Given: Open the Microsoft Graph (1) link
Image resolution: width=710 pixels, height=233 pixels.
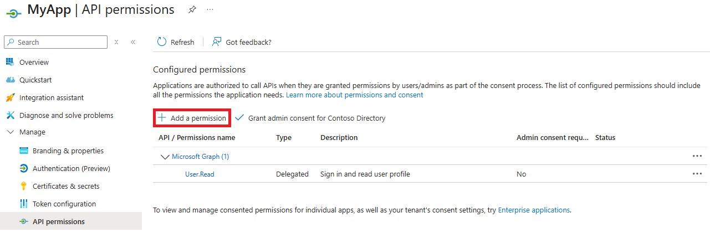Looking at the screenshot, I should point(201,156).
